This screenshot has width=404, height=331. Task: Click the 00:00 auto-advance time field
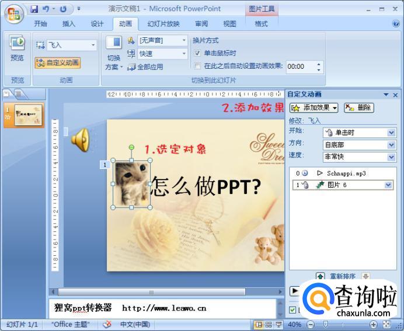point(301,66)
